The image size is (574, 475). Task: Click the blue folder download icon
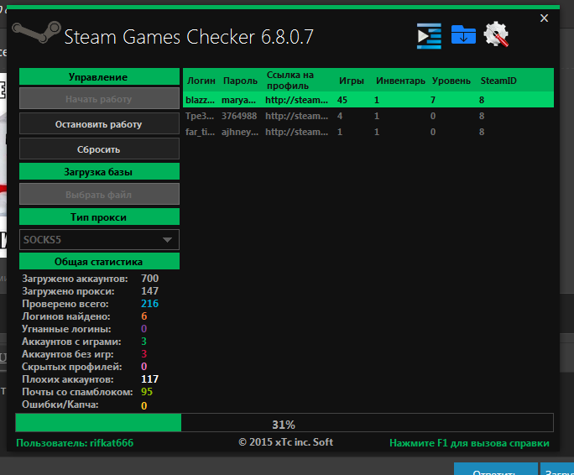click(463, 34)
